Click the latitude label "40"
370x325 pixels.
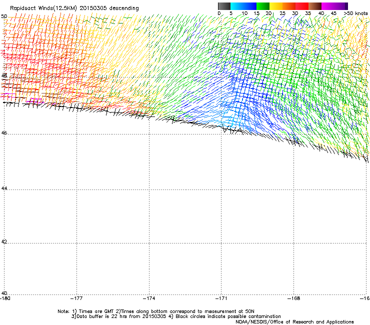pos(4,293)
